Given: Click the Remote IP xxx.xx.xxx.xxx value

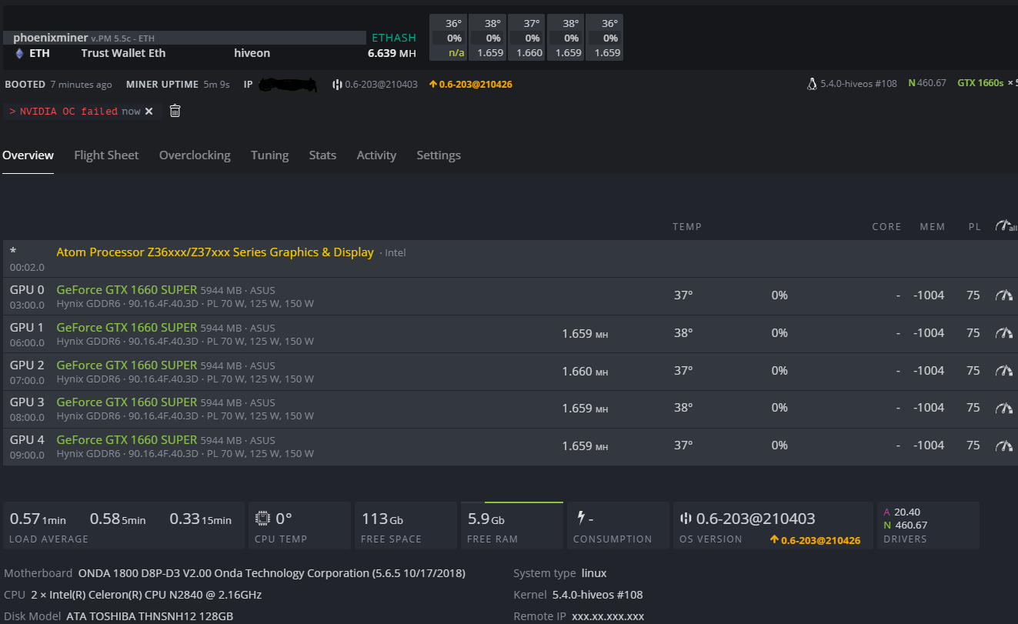Looking at the screenshot, I should click(607, 616).
